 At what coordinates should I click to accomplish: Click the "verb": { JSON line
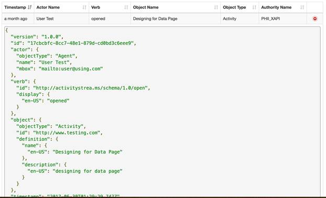[x=23, y=81]
